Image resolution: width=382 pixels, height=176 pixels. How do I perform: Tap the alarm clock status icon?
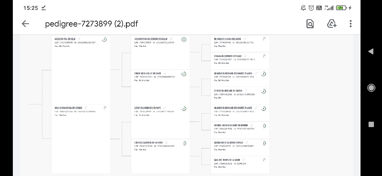click(311, 8)
